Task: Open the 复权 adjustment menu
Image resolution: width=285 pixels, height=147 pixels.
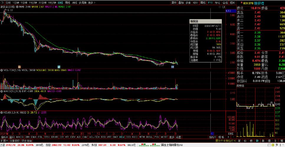Action: 174,3
